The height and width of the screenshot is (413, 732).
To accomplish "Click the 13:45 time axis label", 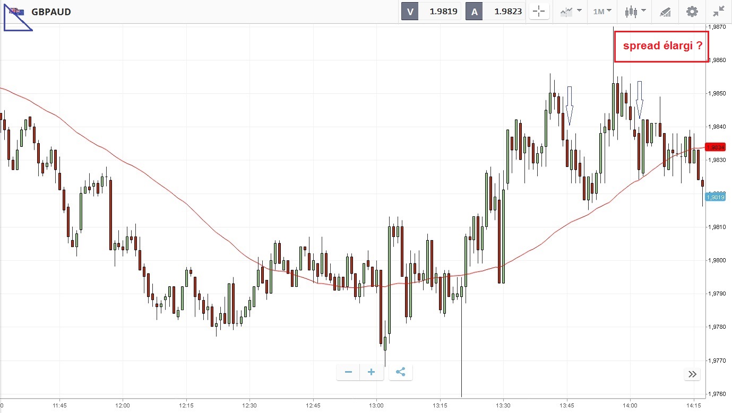I will [567, 407].
